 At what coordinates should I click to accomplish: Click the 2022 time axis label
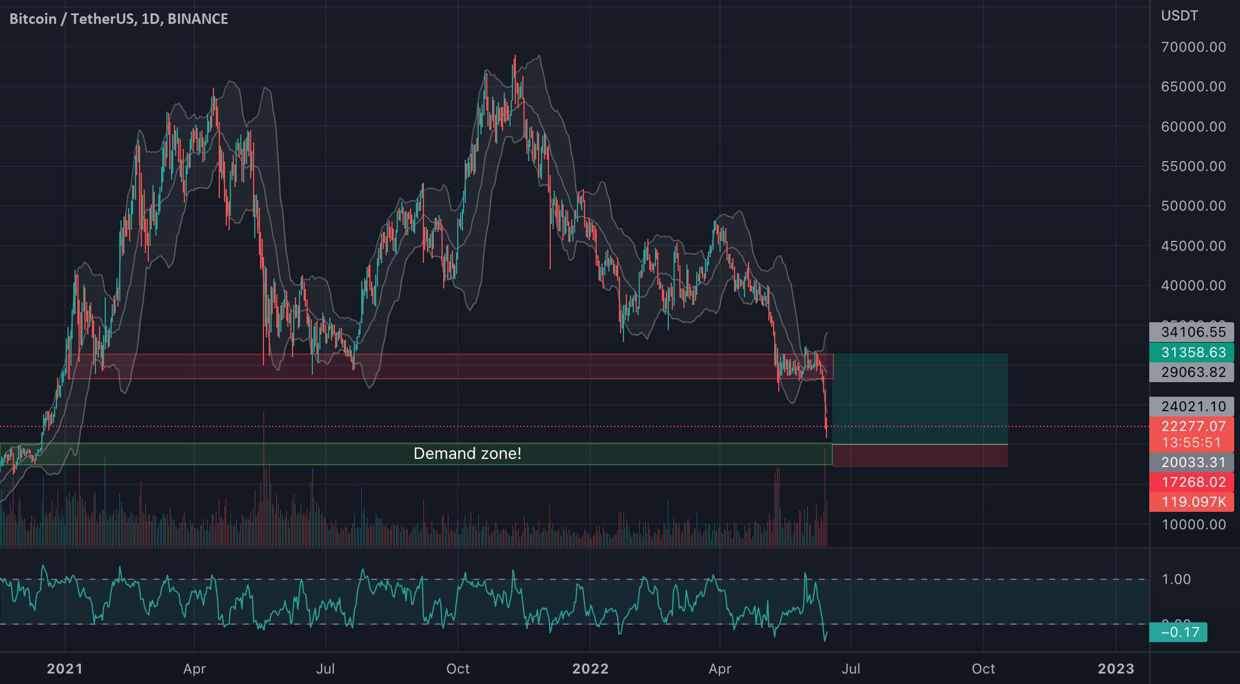click(590, 669)
